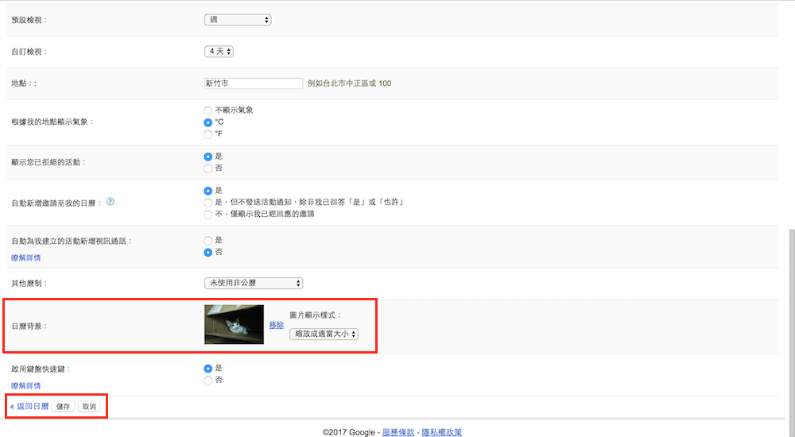The image size is (795, 437).
Task: Click the cat background image thumbnail
Action: click(x=235, y=324)
